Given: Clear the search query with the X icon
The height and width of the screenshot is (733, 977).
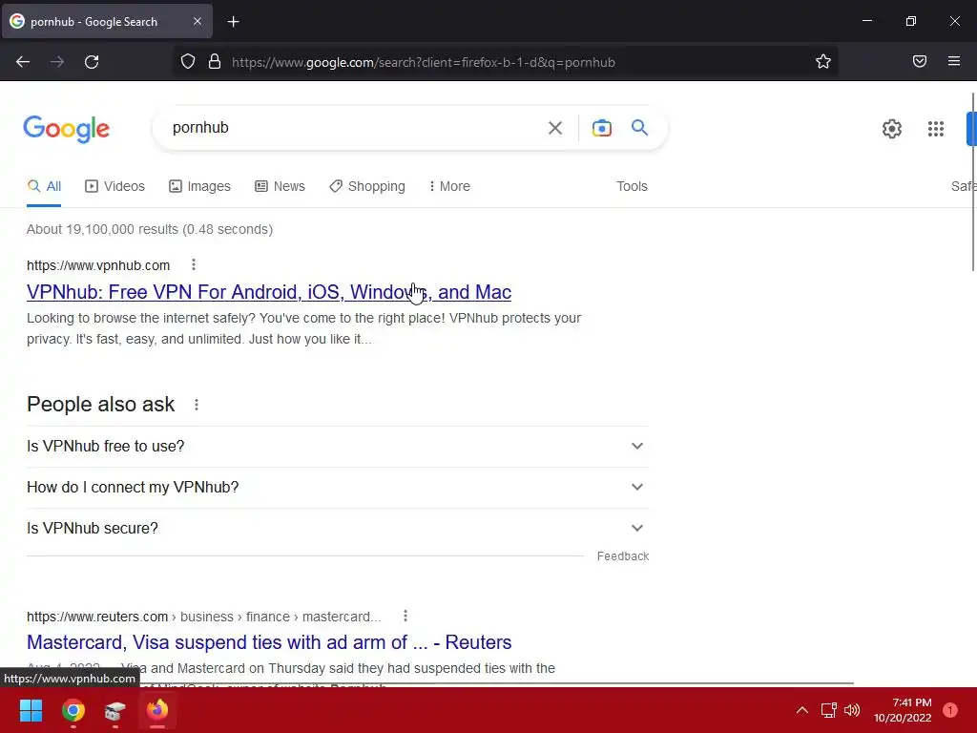Looking at the screenshot, I should (554, 128).
